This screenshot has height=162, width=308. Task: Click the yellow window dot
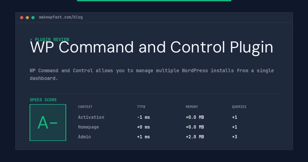point(27,17)
